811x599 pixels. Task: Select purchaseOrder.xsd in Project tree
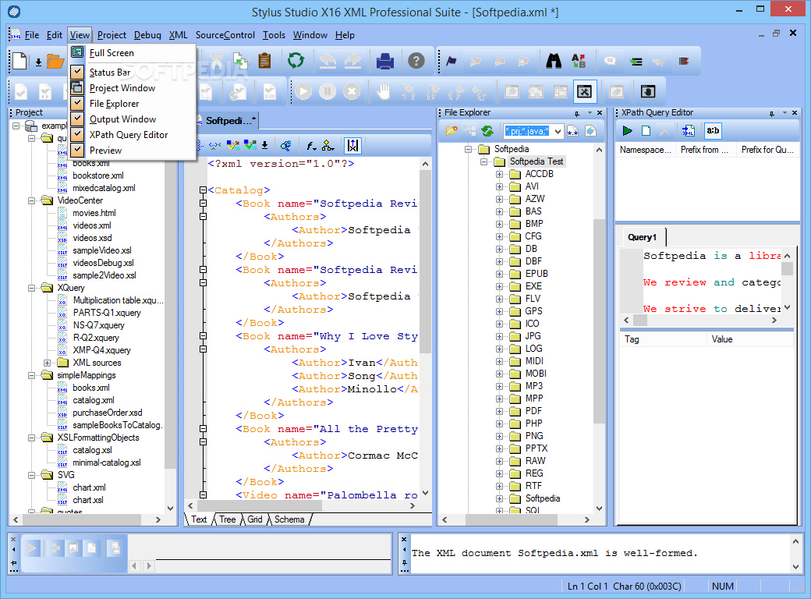(x=107, y=413)
